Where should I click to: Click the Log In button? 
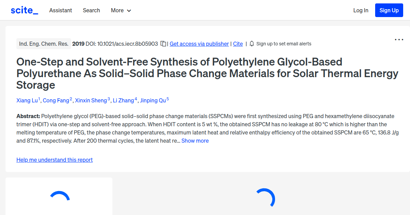(360, 10)
